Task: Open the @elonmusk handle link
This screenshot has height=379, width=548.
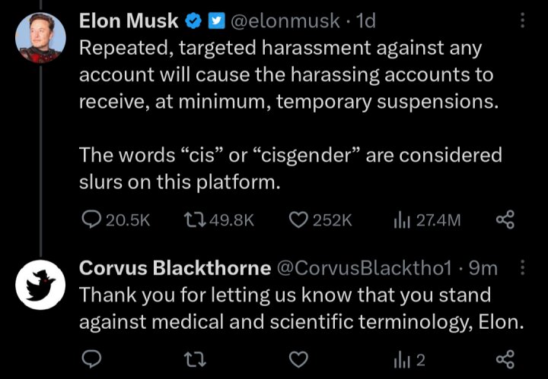Action: click(284, 21)
